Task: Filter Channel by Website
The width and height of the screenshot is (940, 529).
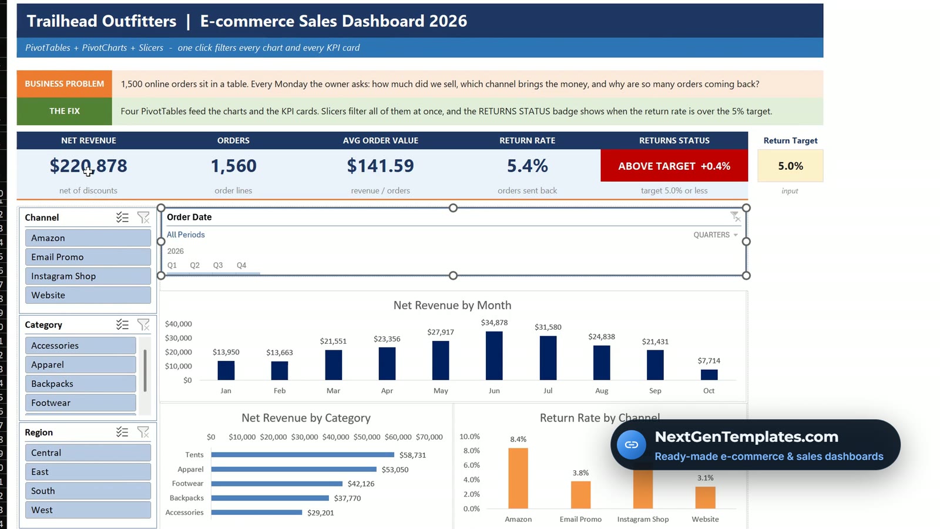Action: coord(88,295)
